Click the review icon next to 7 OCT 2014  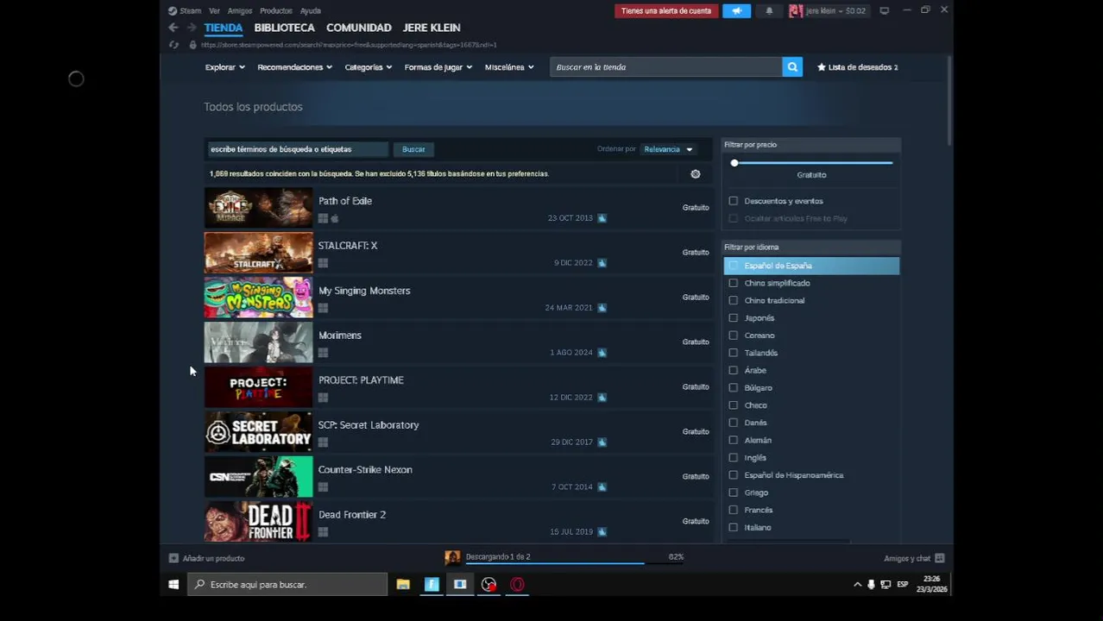[602, 487]
